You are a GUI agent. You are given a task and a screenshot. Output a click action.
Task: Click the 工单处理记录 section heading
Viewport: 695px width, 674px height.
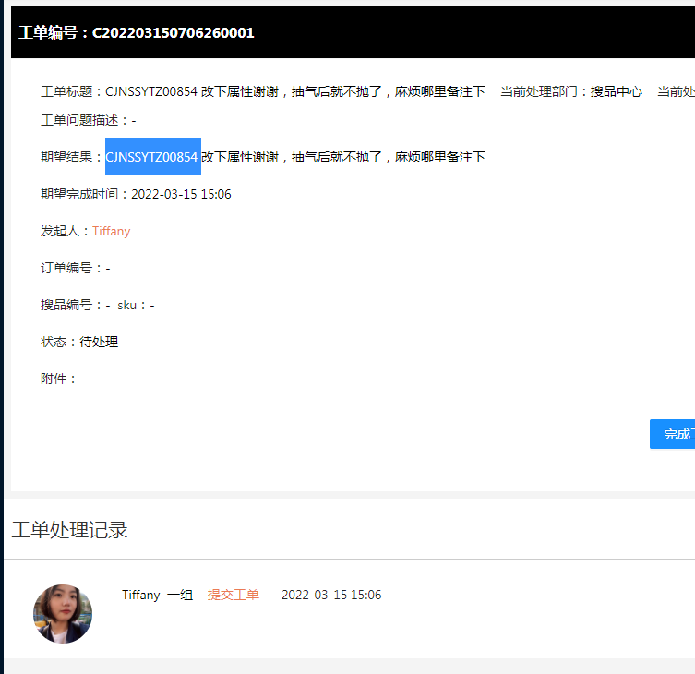pos(69,529)
